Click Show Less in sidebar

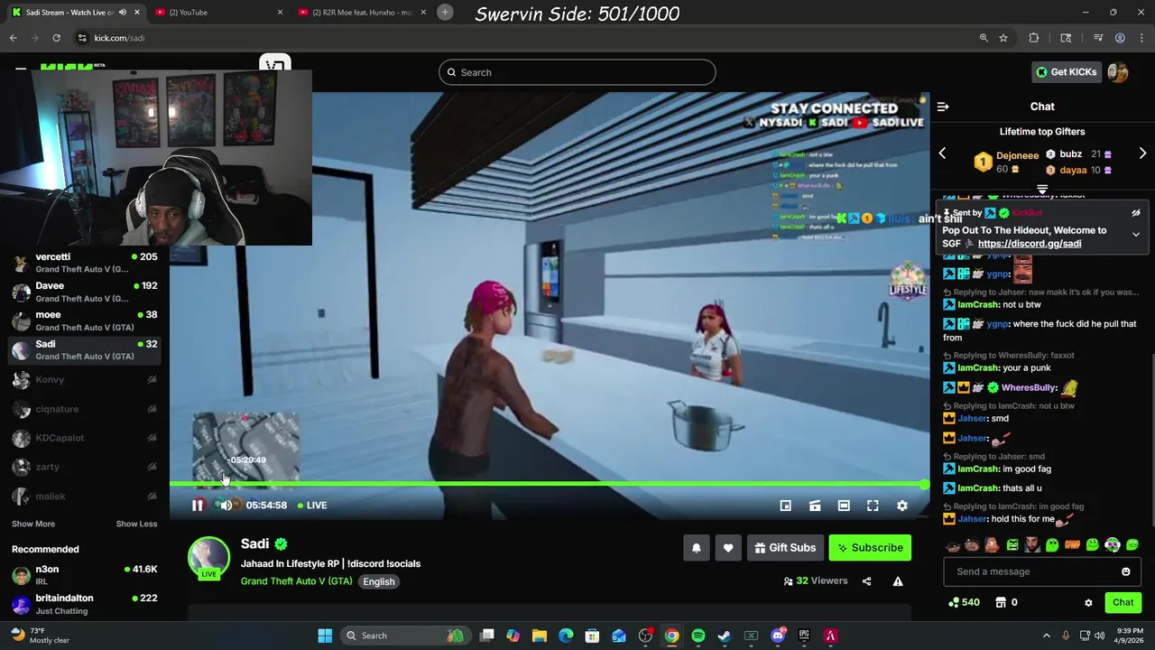[x=136, y=524]
